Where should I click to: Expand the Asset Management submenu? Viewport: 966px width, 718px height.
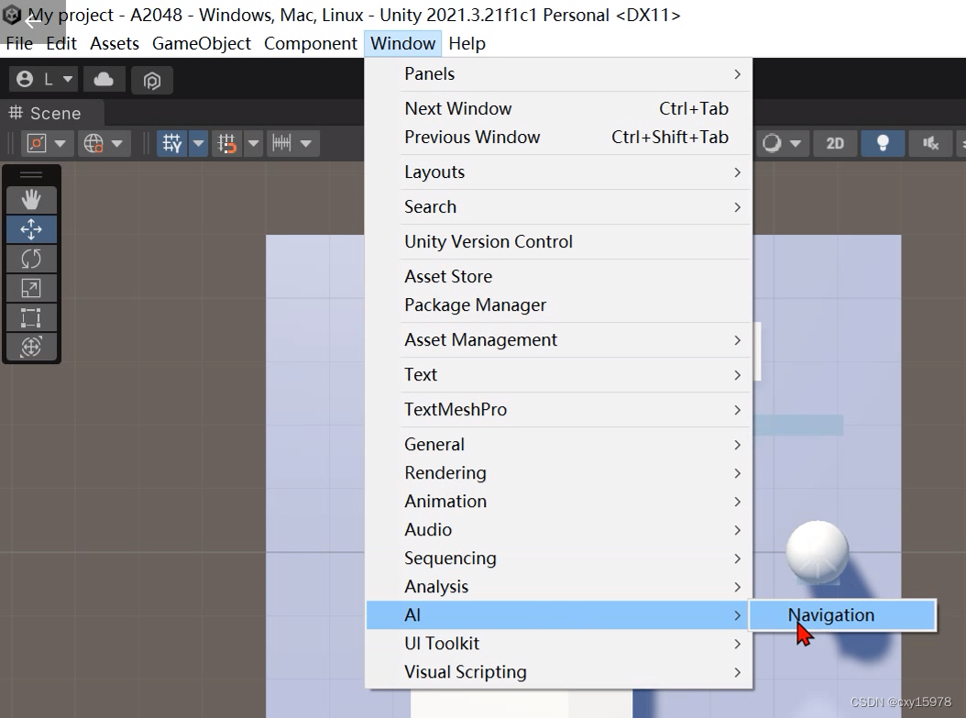click(x=559, y=340)
